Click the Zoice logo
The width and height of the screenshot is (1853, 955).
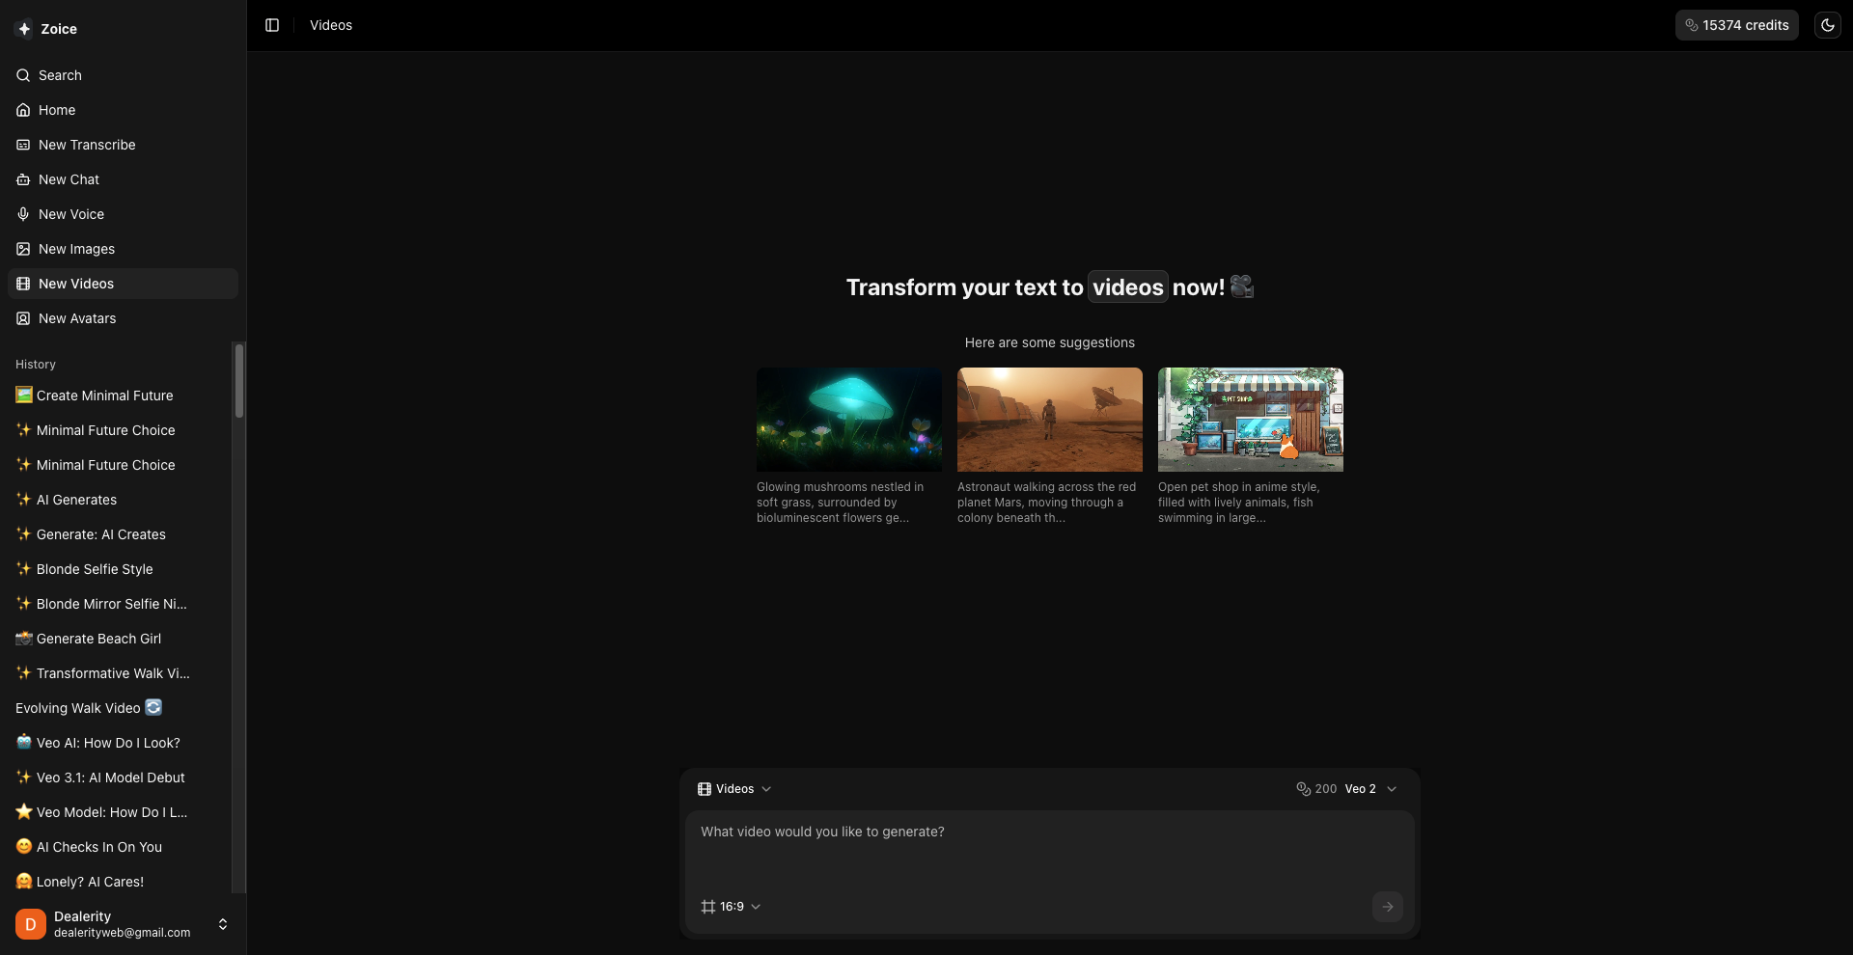tap(46, 28)
